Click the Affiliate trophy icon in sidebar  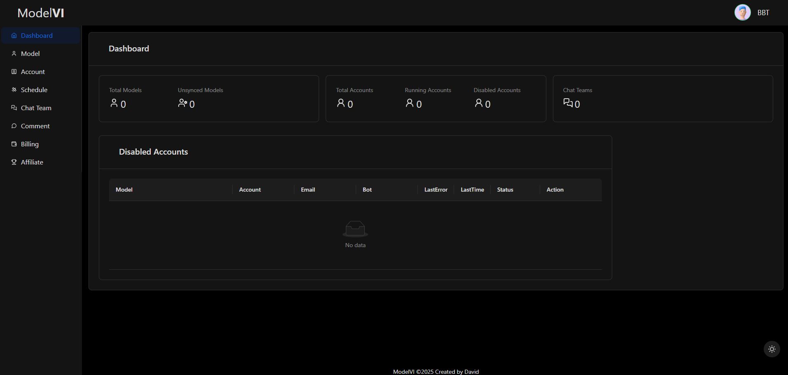coord(14,162)
